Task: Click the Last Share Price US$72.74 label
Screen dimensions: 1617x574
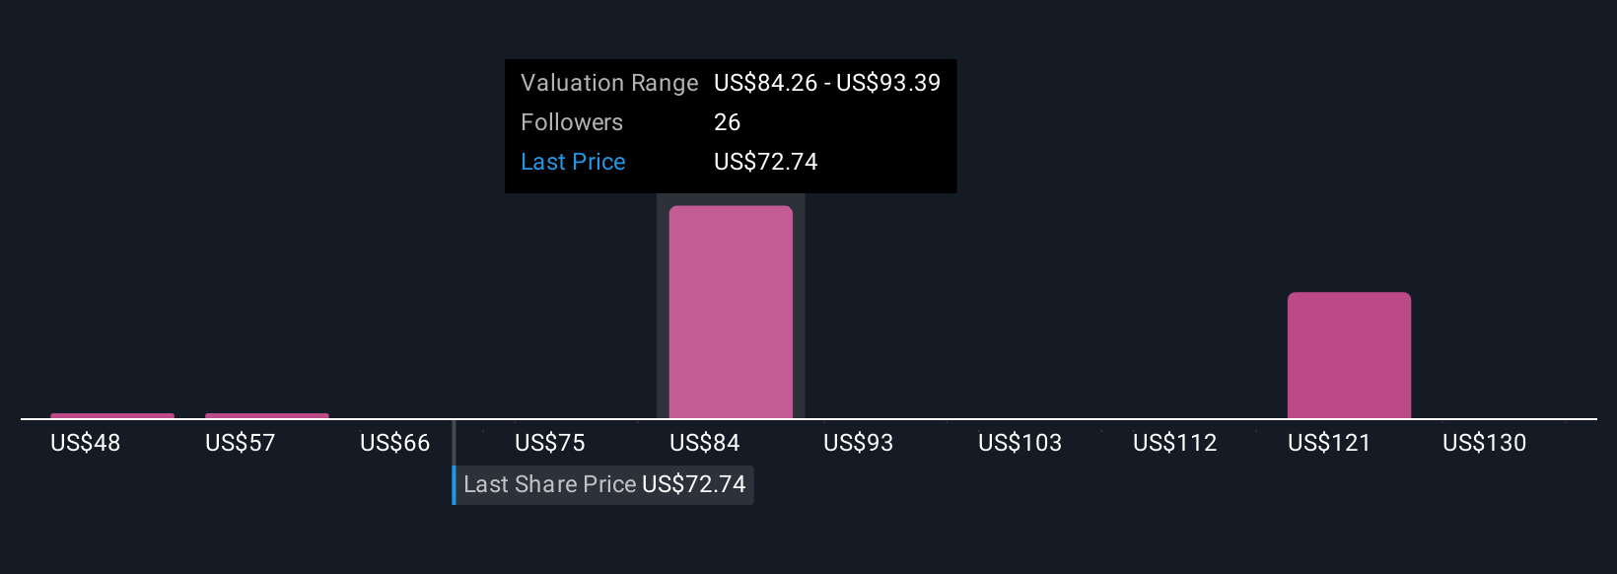Action: tap(604, 484)
